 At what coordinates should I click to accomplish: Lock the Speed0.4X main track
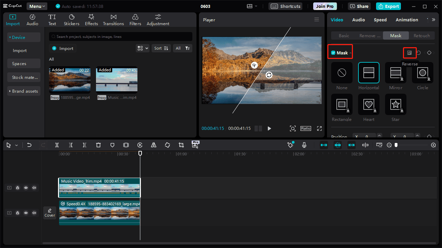pos(18,213)
